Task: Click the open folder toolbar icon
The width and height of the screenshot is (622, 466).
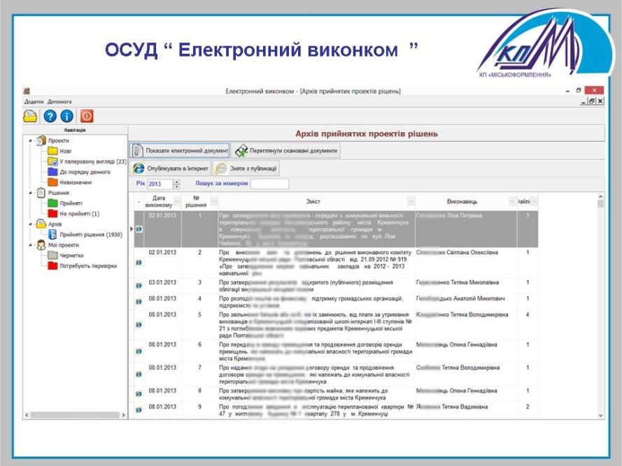Action: pyautogui.click(x=31, y=117)
